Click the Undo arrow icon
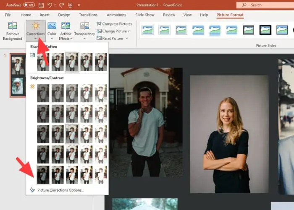Image resolution: width=294 pixels, height=210 pixels. point(50,5)
